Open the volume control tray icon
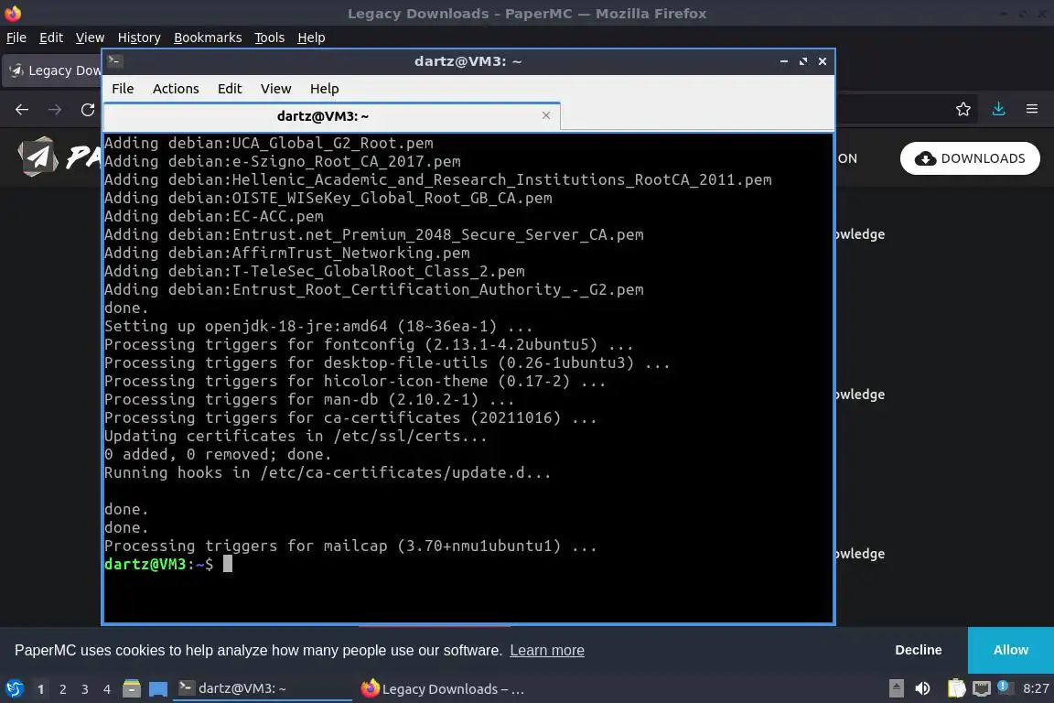 [923, 688]
